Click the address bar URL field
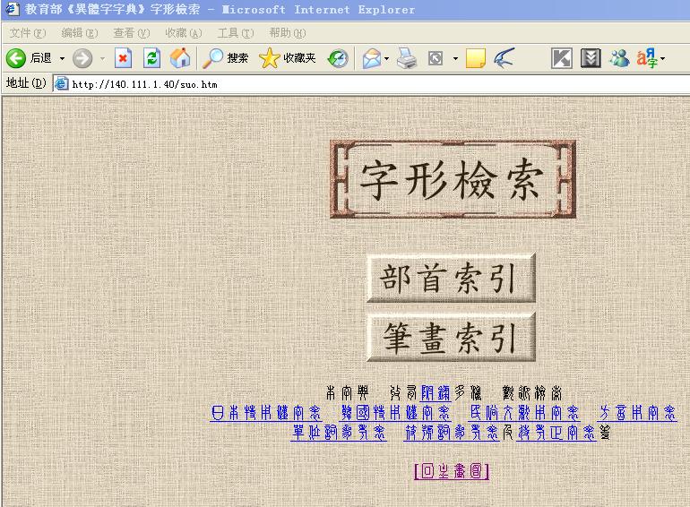 [358, 84]
